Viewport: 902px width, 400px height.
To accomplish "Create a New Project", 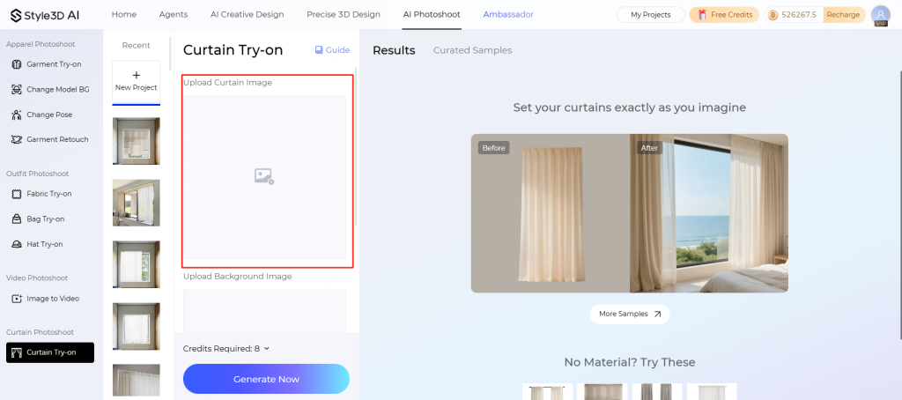I will click(x=137, y=81).
